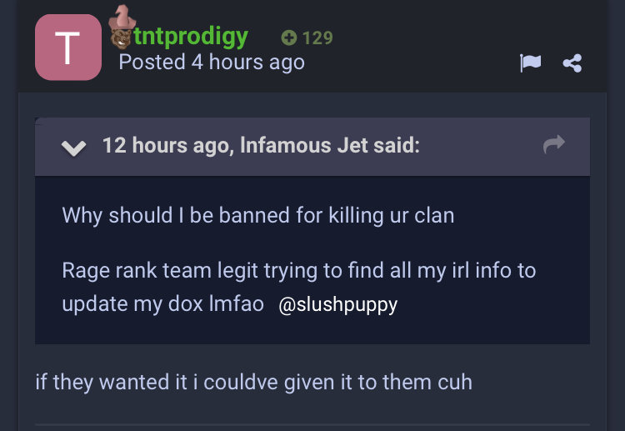Open tntprodigy's pink T avatar

coord(68,47)
